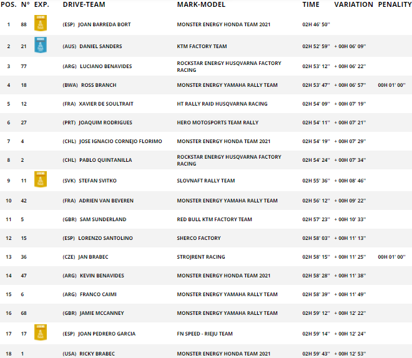Viewport: 412px width, 358px height.
Task: Click rider name FRANCO CAIMI
Action: click(98, 294)
